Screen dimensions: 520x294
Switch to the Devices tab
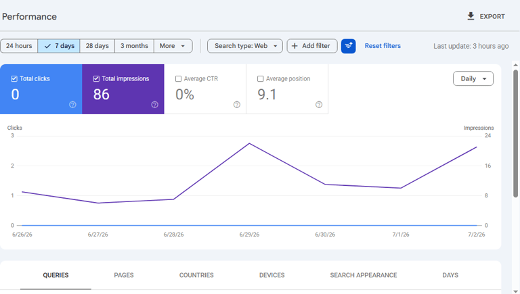click(272, 275)
